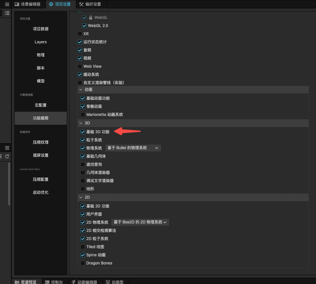
Task: Toggle the 2D 粒子系统 checkbox
Action: pyautogui.click(x=83, y=239)
